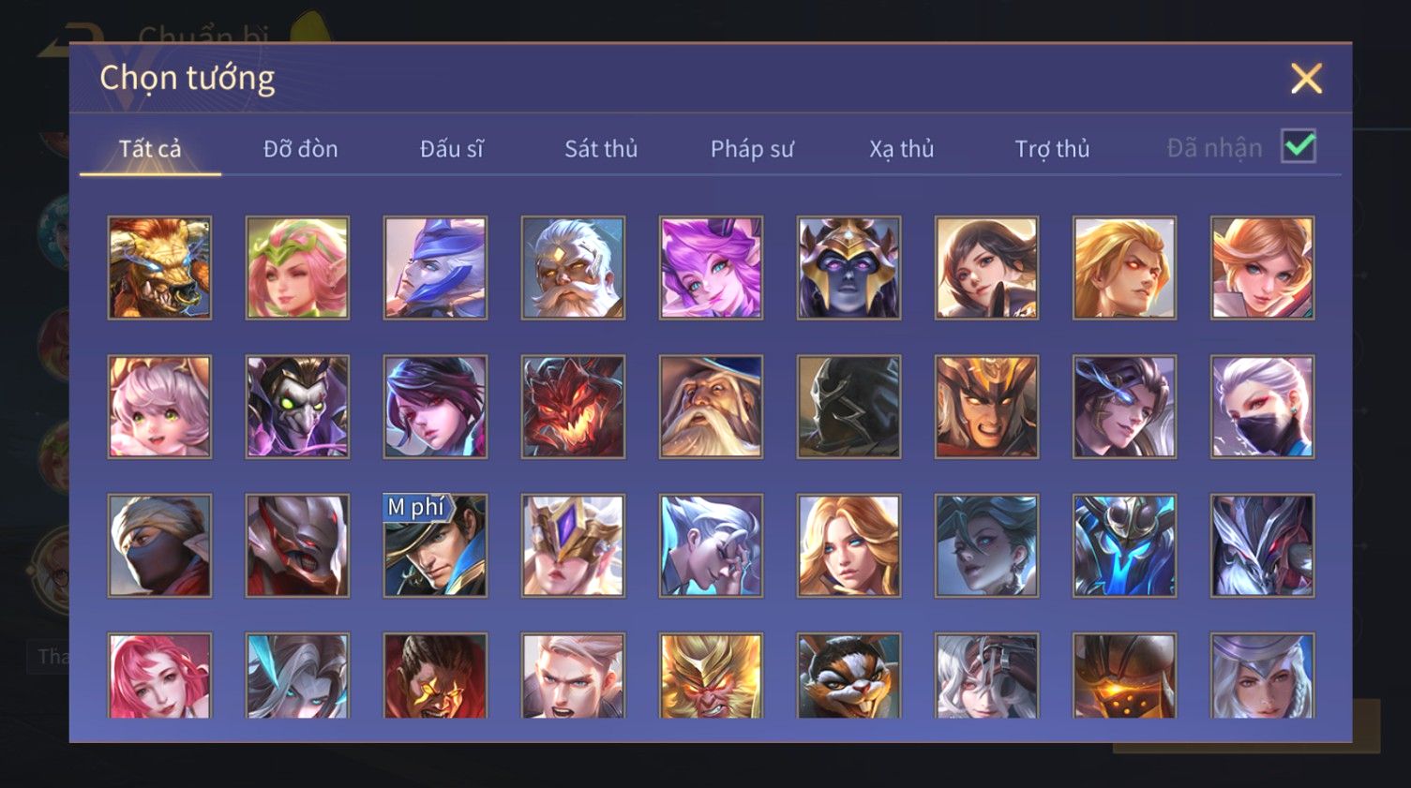Select the golden monkey king hero
The image size is (1411, 788).
[x=711, y=676]
